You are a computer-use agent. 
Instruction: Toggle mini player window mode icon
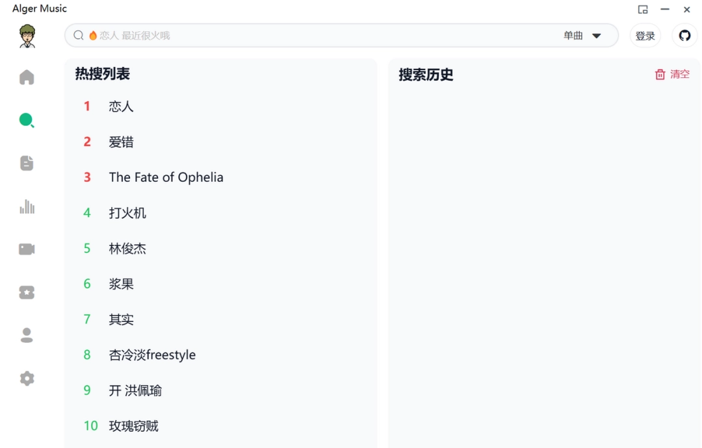click(x=643, y=9)
